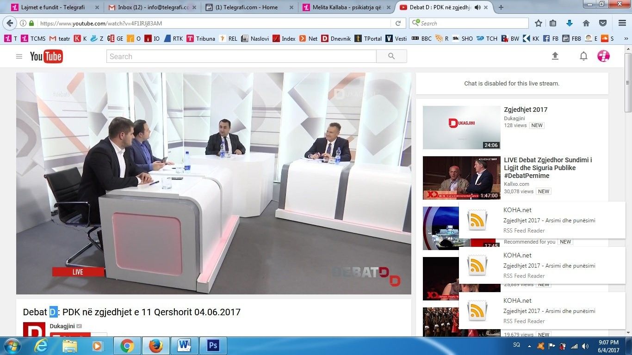Click the YouTube logo
The width and height of the screenshot is (632, 355).
46,56
